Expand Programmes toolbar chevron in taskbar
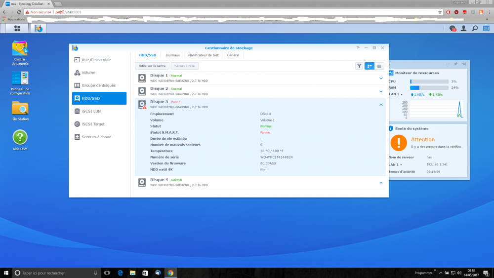 point(435,270)
